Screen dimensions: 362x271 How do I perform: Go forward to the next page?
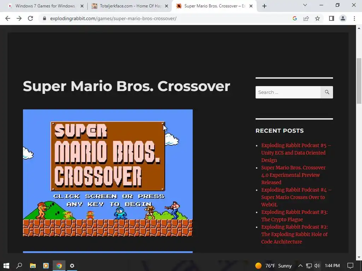click(x=19, y=18)
